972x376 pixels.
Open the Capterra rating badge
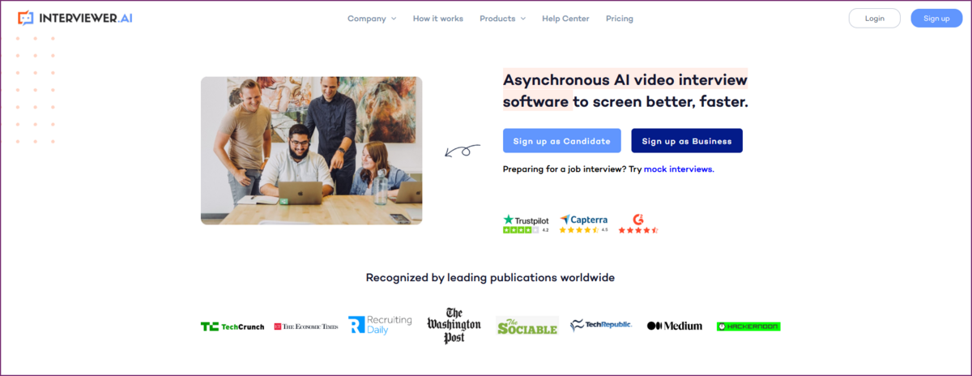(x=583, y=224)
